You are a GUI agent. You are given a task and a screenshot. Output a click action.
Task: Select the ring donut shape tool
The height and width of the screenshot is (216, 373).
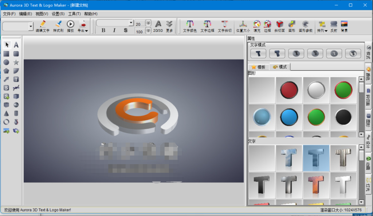tap(7, 122)
